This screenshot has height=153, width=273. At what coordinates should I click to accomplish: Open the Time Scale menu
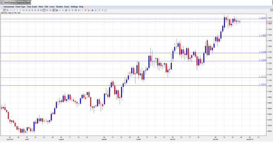[x=32, y=7]
